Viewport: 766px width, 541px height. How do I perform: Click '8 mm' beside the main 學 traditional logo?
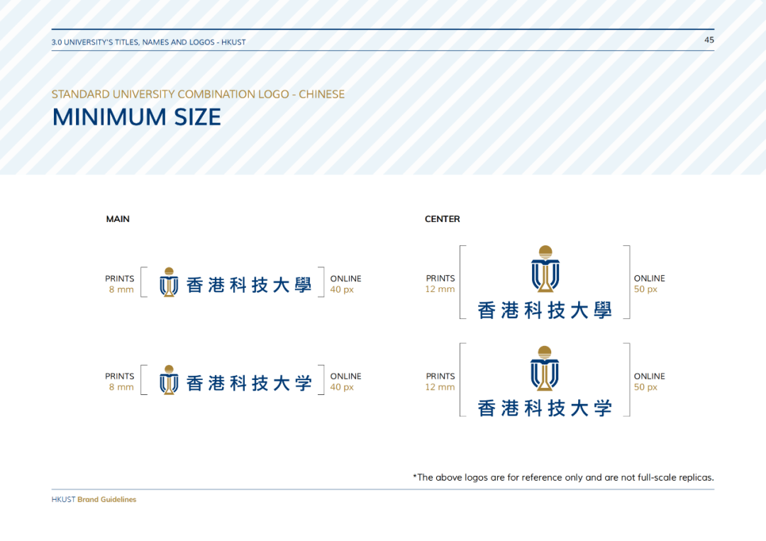coord(121,289)
